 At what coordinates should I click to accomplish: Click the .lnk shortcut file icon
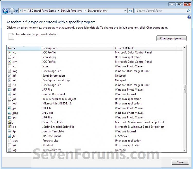(10, 145)
